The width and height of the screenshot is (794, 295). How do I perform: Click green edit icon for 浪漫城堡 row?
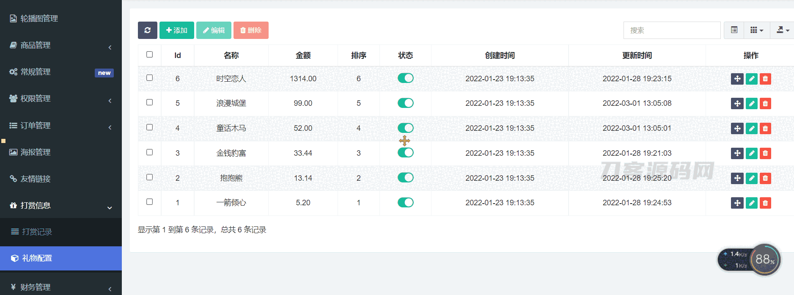click(x=752, y=103)
